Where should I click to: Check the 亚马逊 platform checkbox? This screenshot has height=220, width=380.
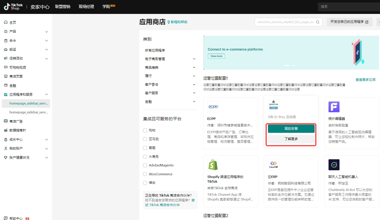(145, 139)
